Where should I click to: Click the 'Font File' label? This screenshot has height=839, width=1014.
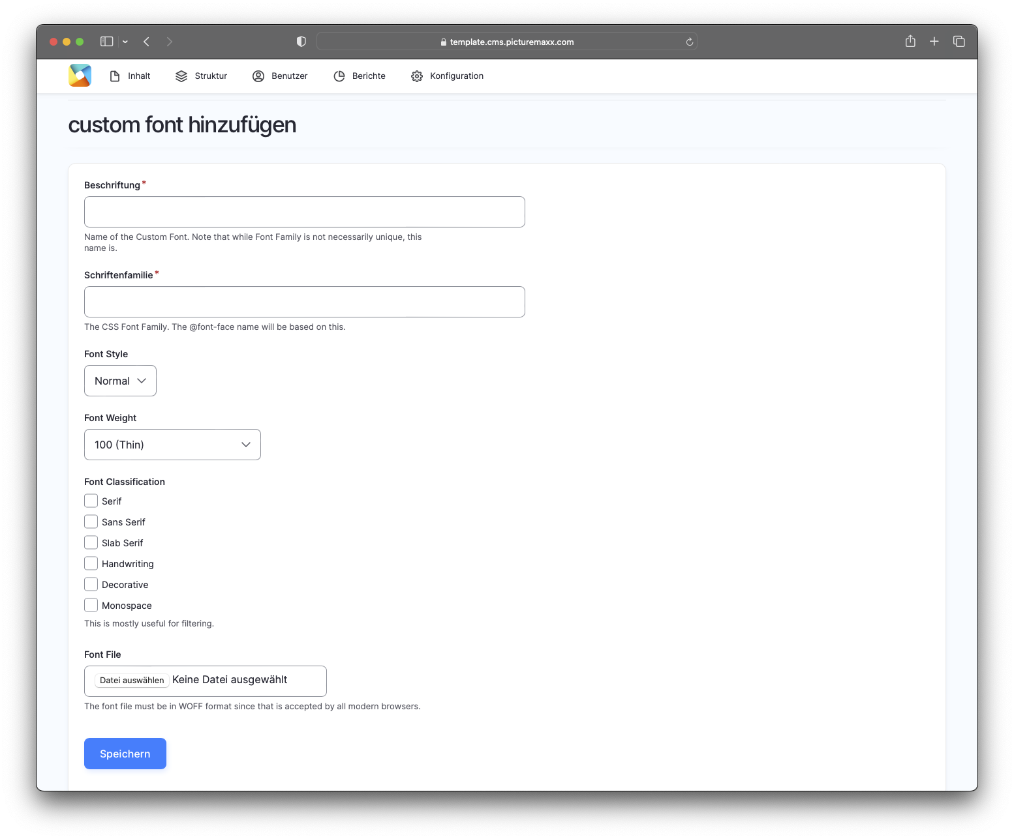102,655
